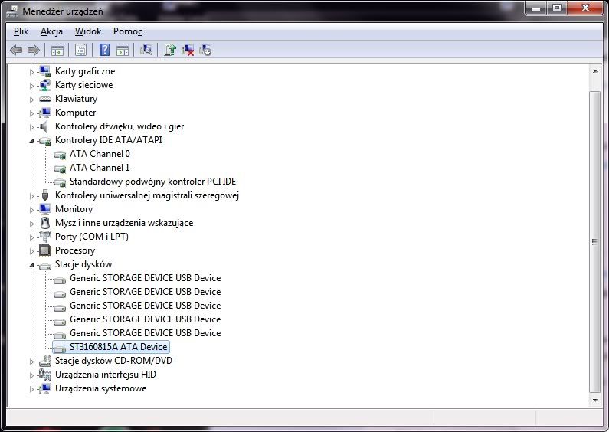The height and width of the screenshot is (432, 609).
Task: Scan for hardware changes toolbar icon
Action: (x=146, y=50)
